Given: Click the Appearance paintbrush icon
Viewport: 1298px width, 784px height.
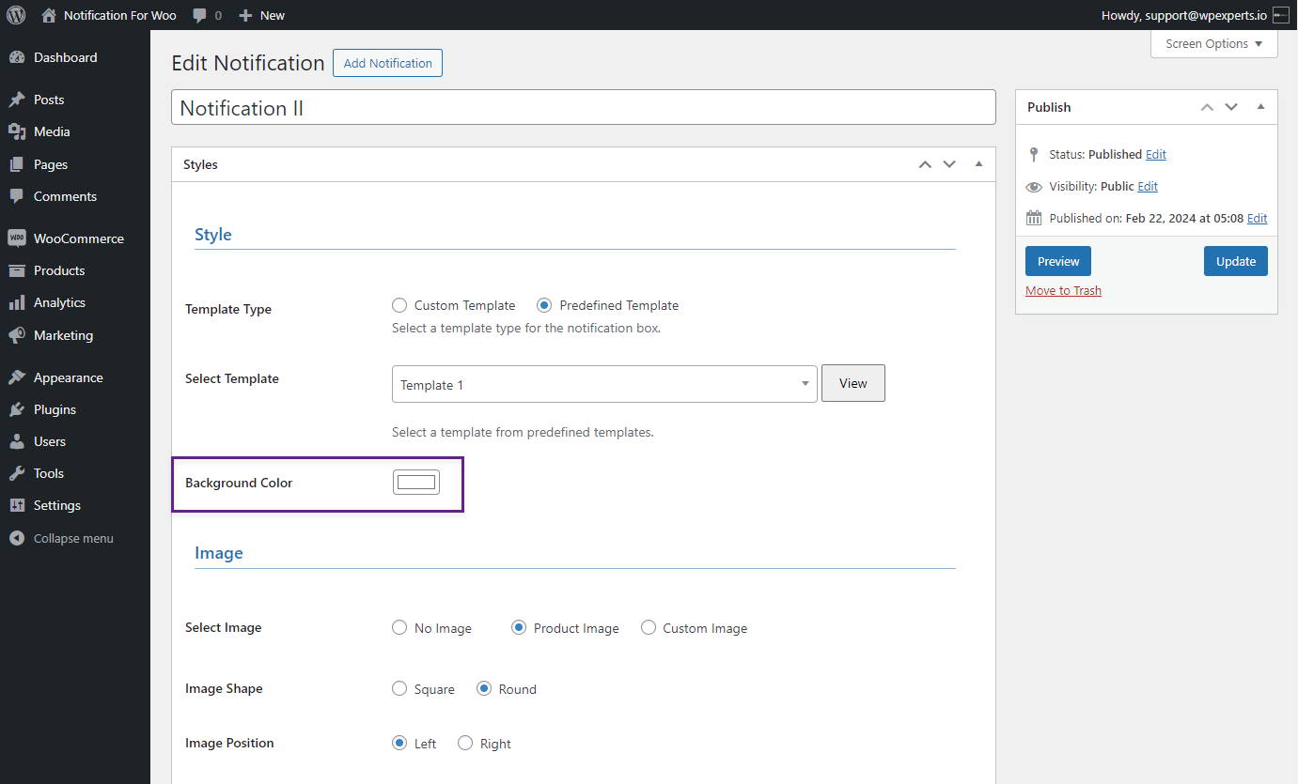Looking at the screenshot, I should tap(17, 377).
